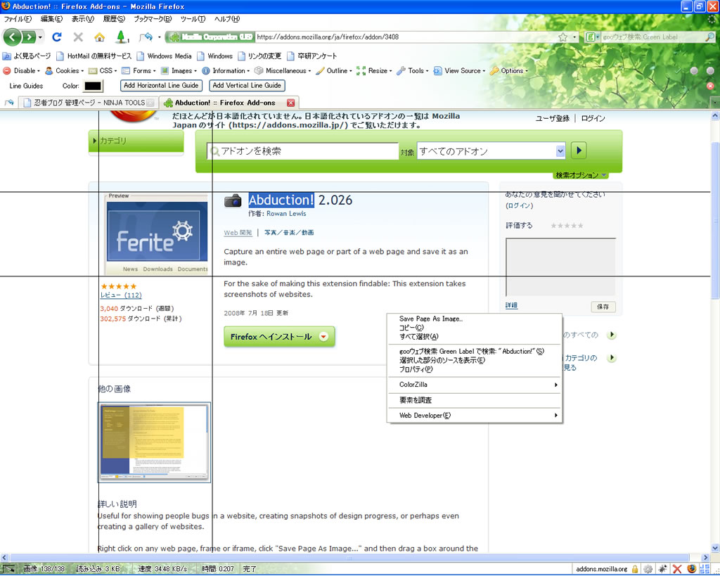Open the CSS dropdown

click(103, 71)
